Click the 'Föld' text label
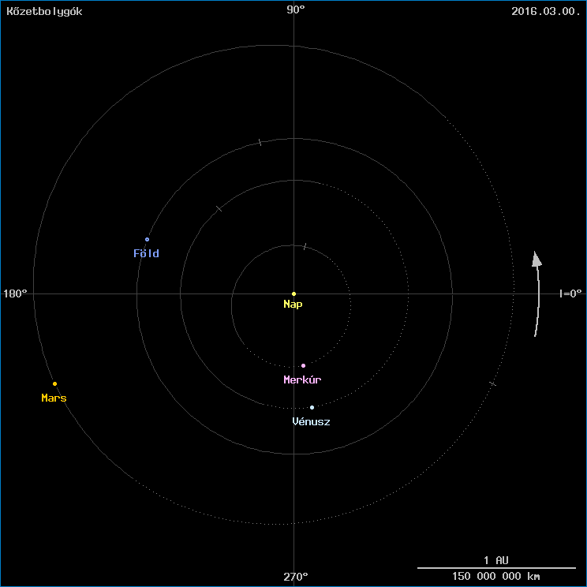Viewport: 587px width, 587px height. tap(147, 253)
